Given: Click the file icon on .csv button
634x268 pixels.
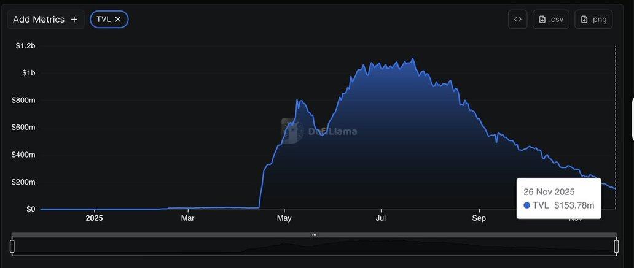Looking at the screenshot, I should [x=542, y=20].
